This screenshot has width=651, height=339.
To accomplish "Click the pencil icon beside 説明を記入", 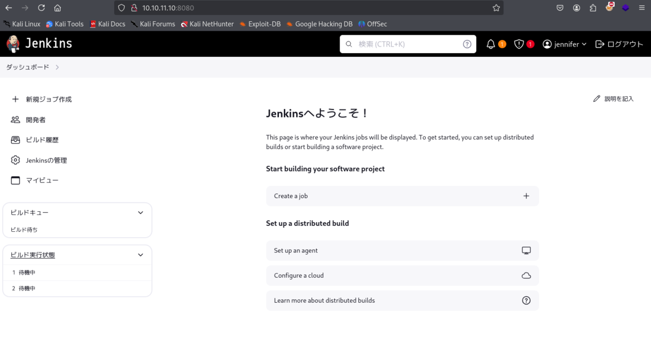I will pyautogui.click(x=597, y=99).
